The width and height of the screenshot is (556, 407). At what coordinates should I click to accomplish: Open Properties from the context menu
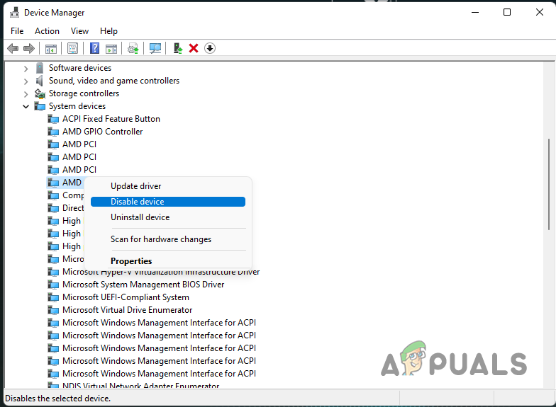coord(167,261)
